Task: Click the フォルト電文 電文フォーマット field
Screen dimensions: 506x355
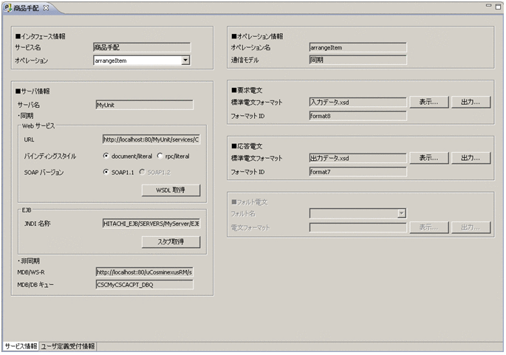Action: tap(358, 227)
